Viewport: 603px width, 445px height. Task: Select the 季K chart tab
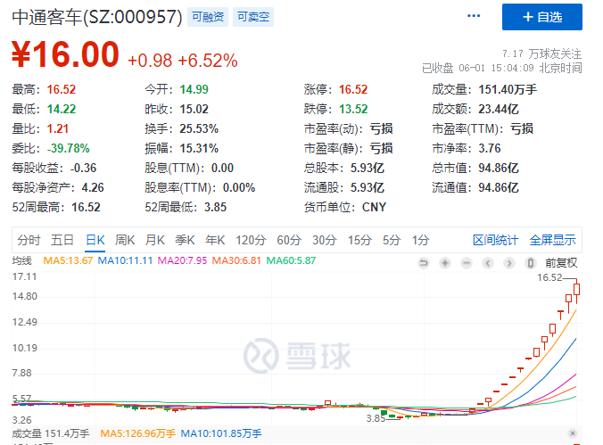185,241
